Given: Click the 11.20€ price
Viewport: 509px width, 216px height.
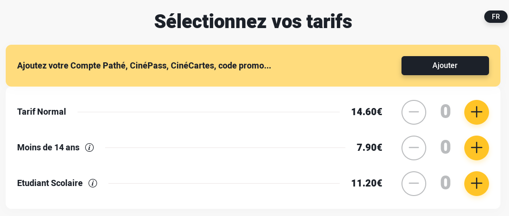Looking at the screenshot, I should click(x=367, y=183).
